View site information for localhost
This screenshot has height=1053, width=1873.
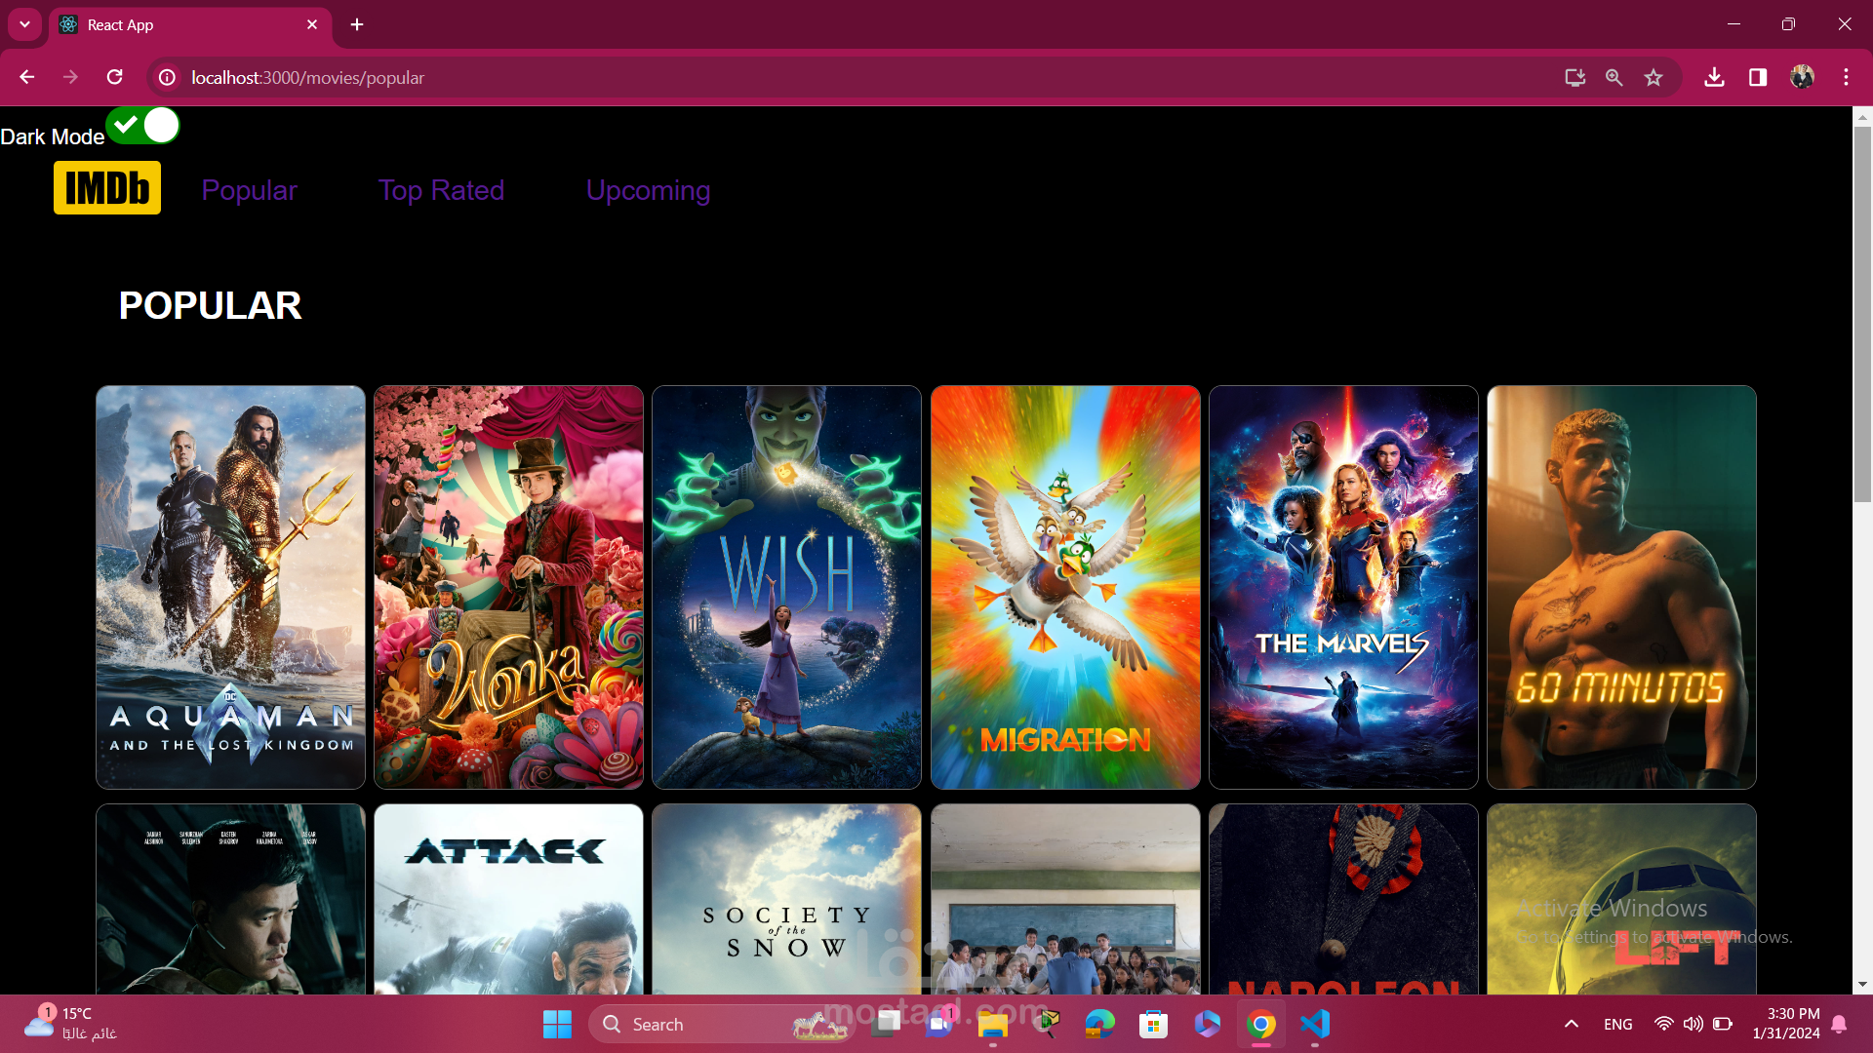(x=168, y=77)
